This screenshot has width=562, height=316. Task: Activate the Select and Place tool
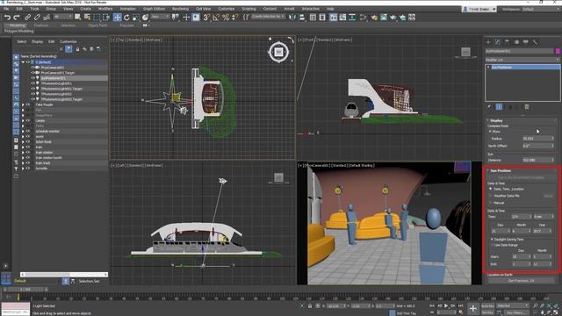(x=145, y=18)
